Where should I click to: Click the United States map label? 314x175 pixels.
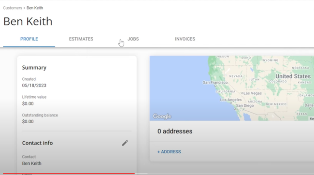pos(293,76)
